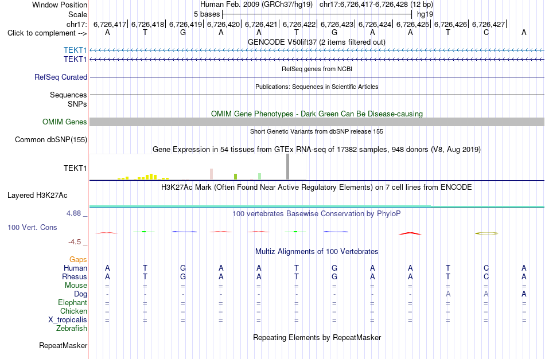Viewport: 545px width, 359px height.
Task: Click the 4.88 PhyloP upper limit value
Action: (73, 213)
